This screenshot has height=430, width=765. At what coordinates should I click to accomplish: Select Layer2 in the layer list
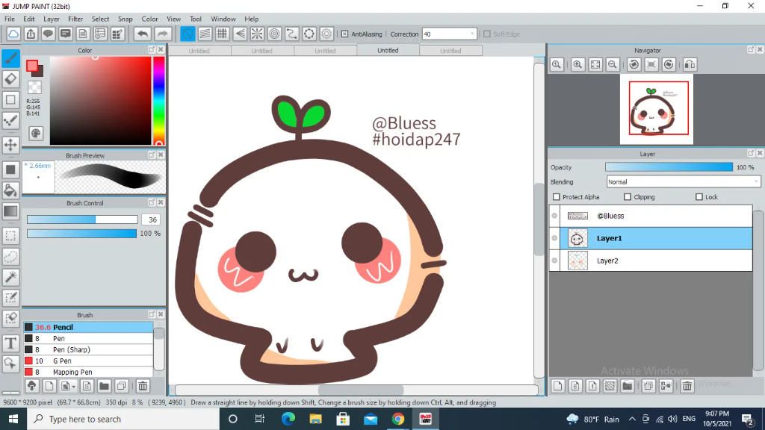coord(651,261)
